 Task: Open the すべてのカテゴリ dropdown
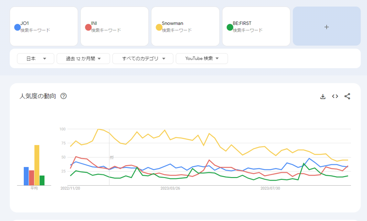coord(143,59)
